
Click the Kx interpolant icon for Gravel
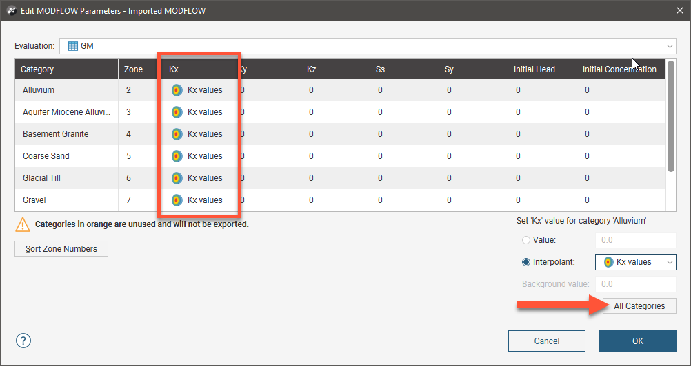coord(177,200)
